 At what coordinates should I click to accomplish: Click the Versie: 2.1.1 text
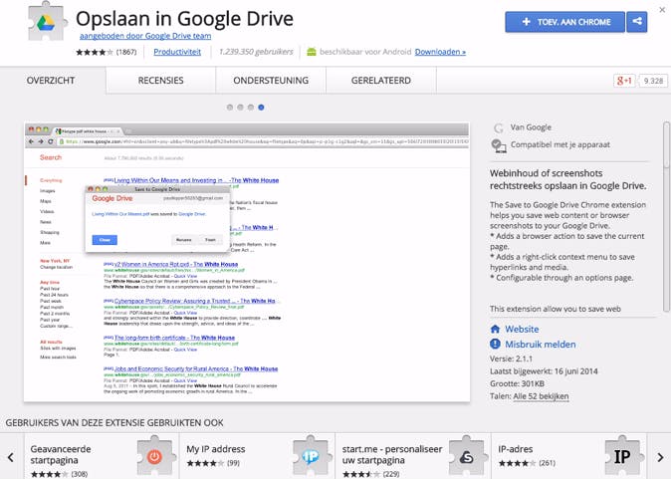pyautogui.click(x=511, y=359)
